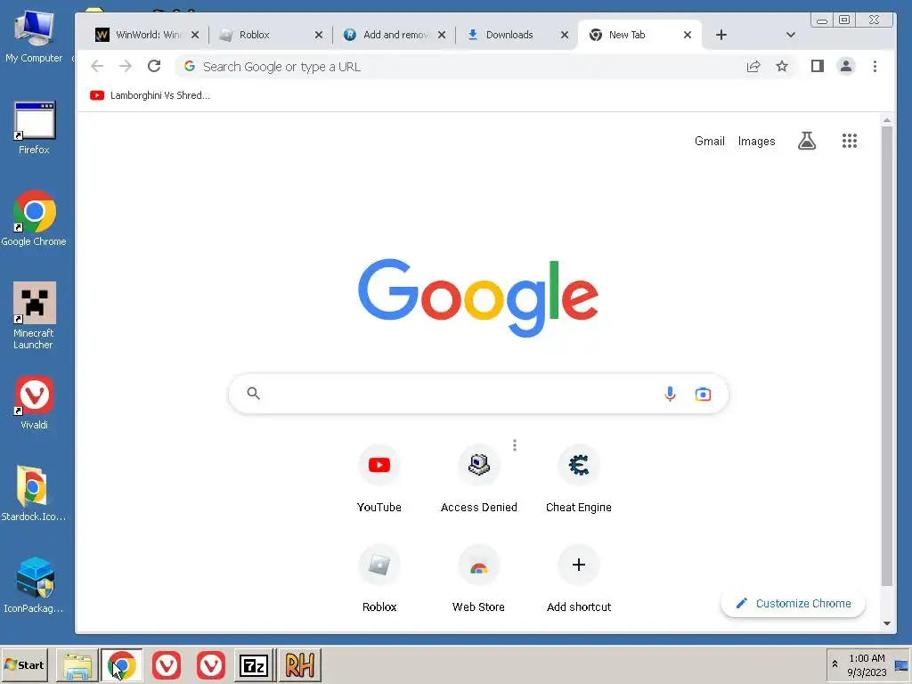Open the Access Denied shortcut tile

[x=478, y=478]
